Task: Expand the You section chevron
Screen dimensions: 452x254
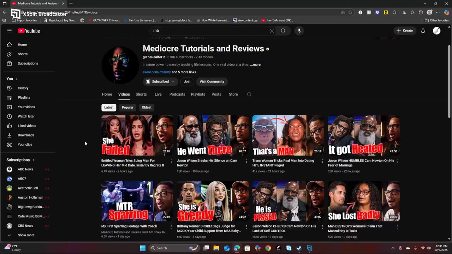Action: tap(17, 79)
